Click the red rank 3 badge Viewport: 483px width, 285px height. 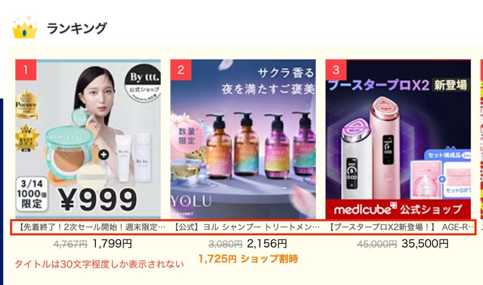[336, 70]
